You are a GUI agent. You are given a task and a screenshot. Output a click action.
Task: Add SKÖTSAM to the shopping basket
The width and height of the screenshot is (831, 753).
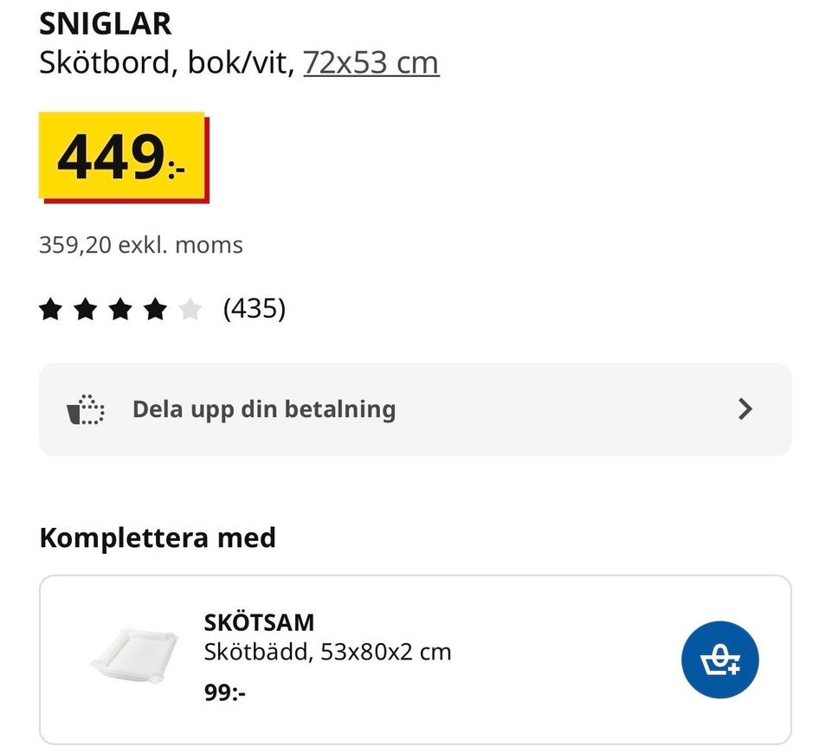tap(719, 660)
